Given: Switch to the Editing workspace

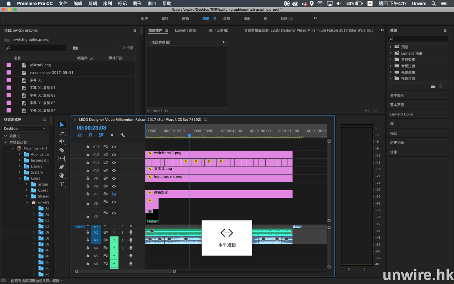Looking at the screenshot, I should coord(287,18).
